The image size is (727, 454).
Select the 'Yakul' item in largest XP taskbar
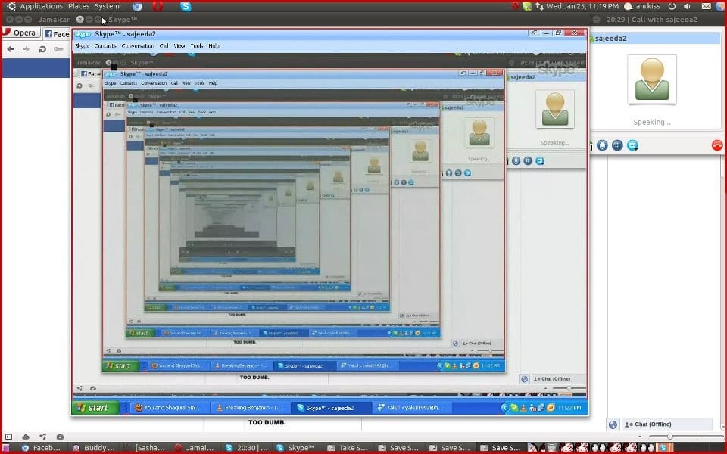(x=410, y=408)
